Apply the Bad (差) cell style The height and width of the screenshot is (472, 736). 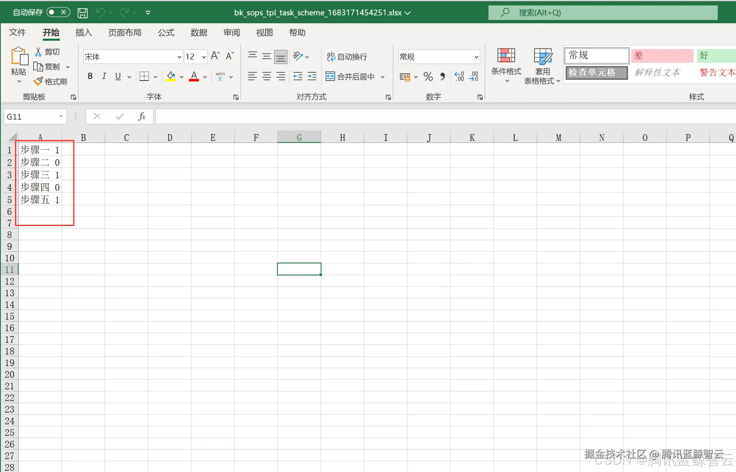coord(662,55)
